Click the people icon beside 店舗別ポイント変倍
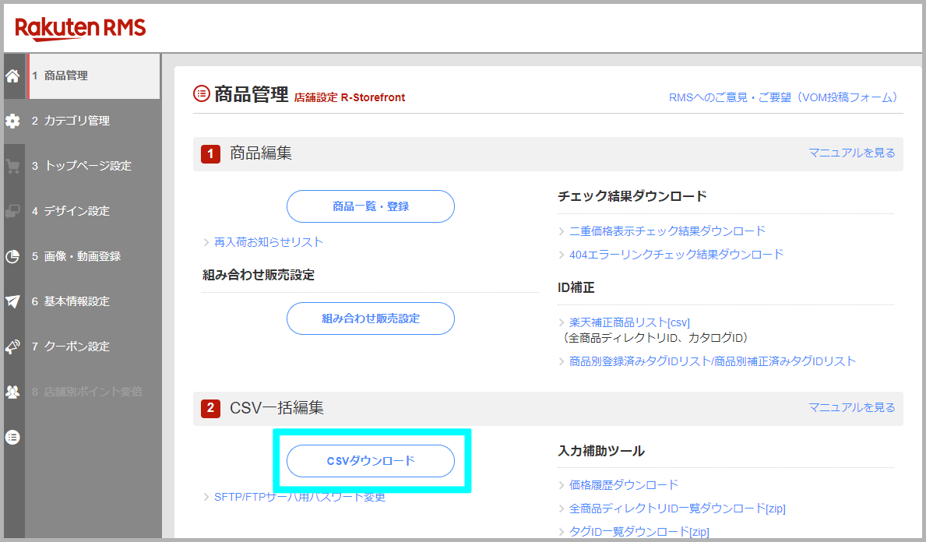The height and width of the screenshot is (542, 926). tap(12, 392)
